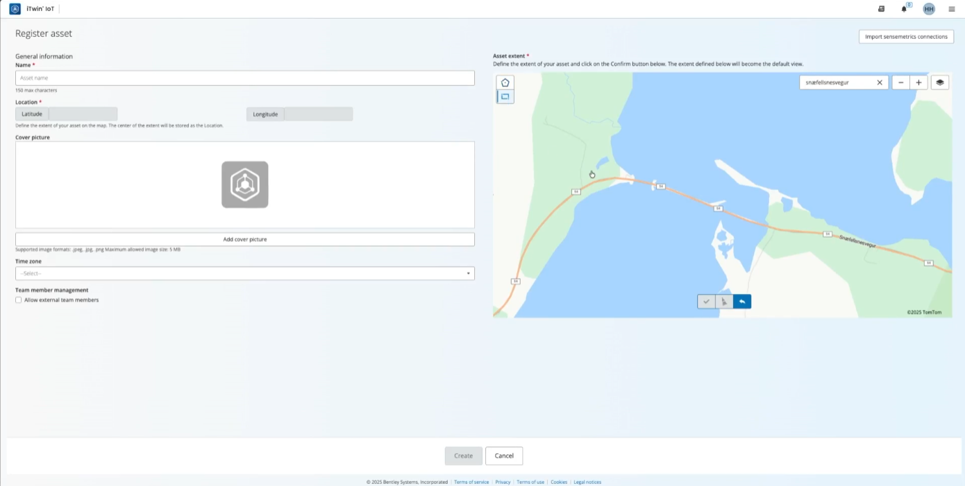The image size is (965, 486).
Task: Click the '150 max characters' hint text
Action: pyautogui.click(x=36, y=90)
